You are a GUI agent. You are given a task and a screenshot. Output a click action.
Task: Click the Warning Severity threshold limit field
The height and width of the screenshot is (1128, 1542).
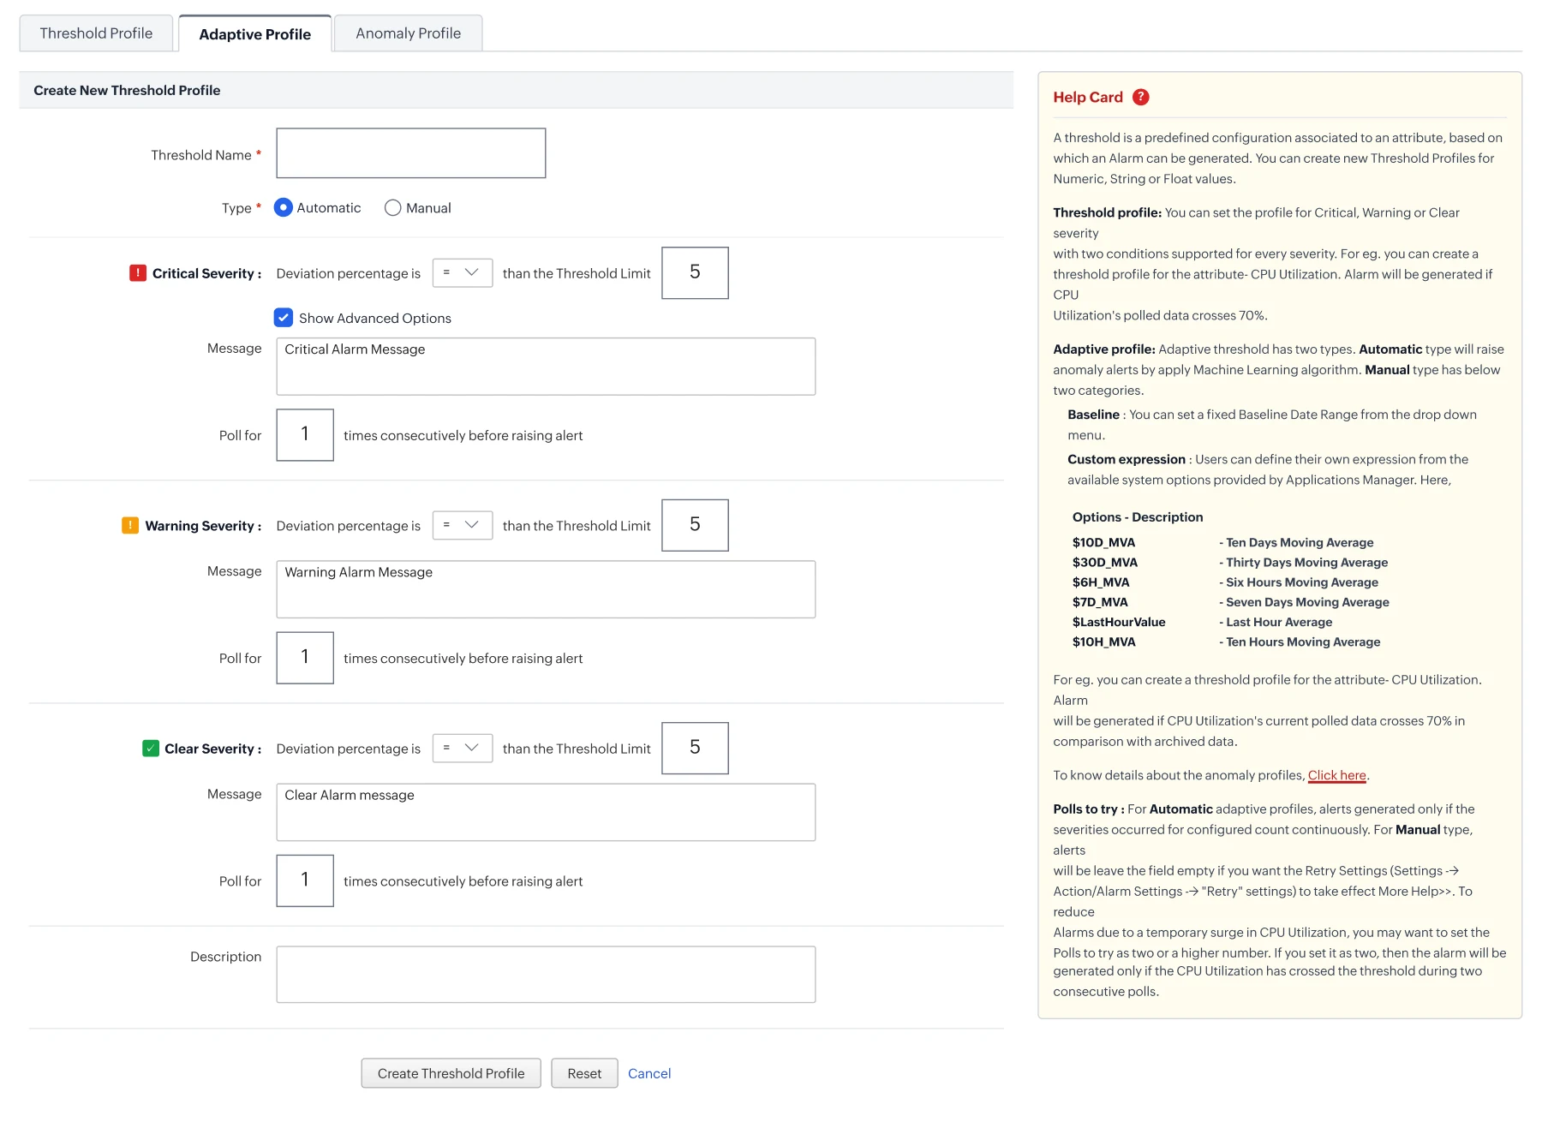click(696, 525)
